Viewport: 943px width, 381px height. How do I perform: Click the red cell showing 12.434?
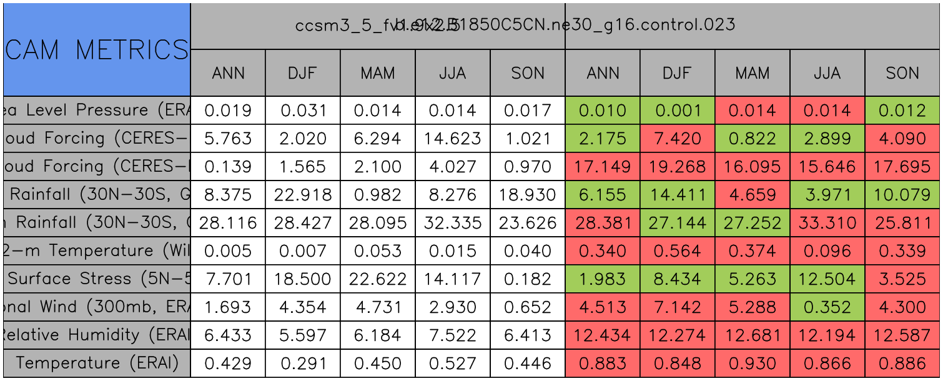point(603,335)
